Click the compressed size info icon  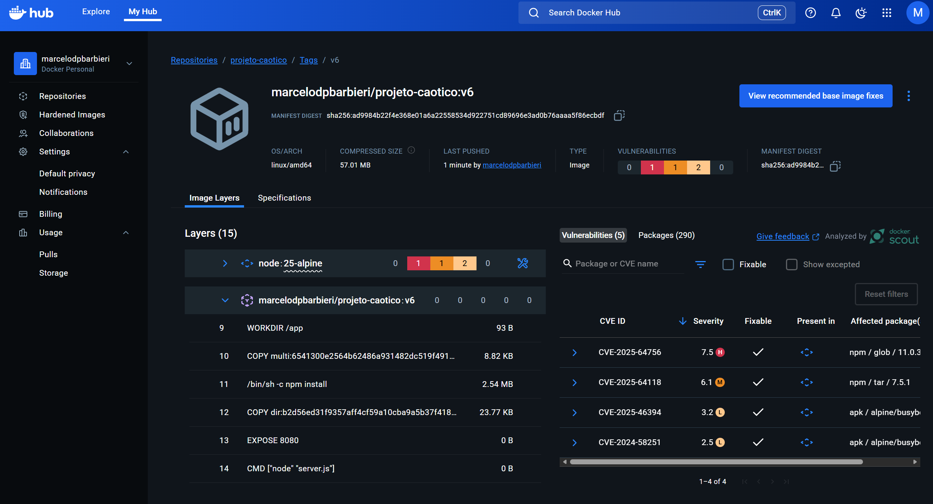click(411, 151)
